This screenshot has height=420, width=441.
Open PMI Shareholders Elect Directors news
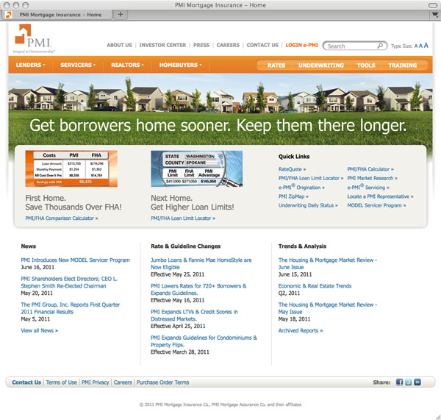[69, 282]
